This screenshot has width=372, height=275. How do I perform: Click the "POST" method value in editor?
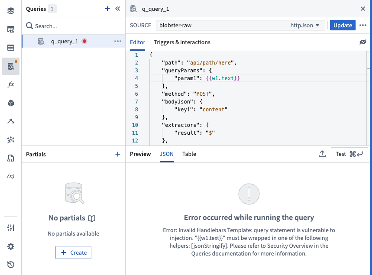coord(202,94)
